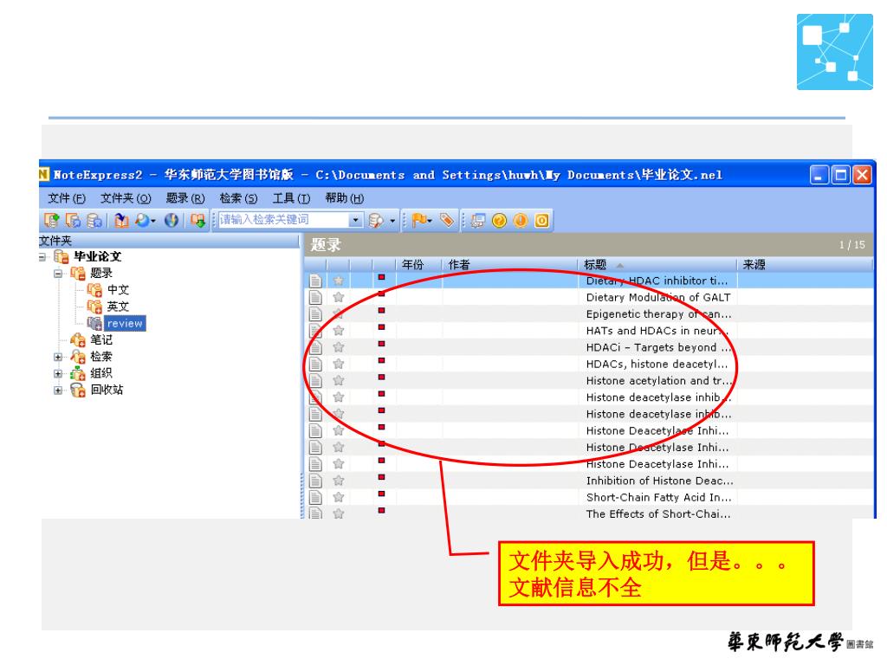This screenshot has width=887, height=665.
Task: Open the 帮助(H) menu
Action: tap(345, 198)
